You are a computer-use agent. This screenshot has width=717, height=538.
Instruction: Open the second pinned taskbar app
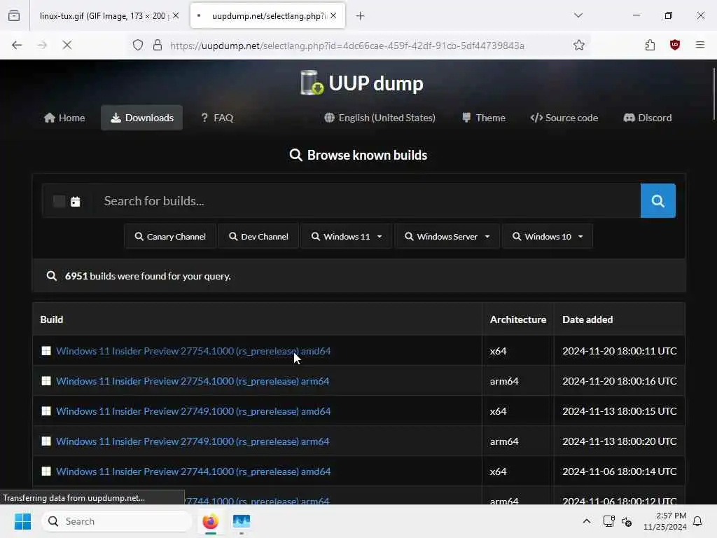(242, 521)
